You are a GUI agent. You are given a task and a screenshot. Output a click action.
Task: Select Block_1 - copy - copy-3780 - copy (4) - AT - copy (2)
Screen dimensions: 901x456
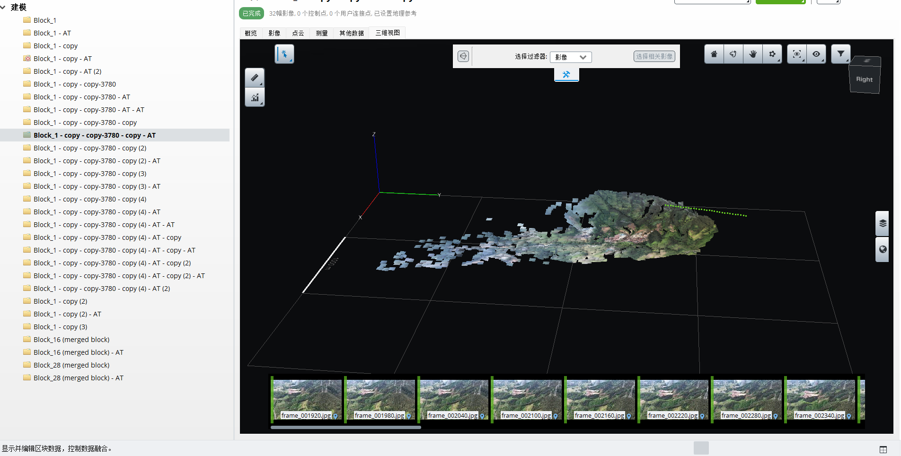click(x=112, y=263)
